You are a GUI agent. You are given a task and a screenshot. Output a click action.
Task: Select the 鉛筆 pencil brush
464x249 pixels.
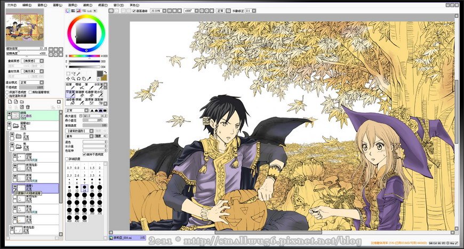tap(70, 86)
